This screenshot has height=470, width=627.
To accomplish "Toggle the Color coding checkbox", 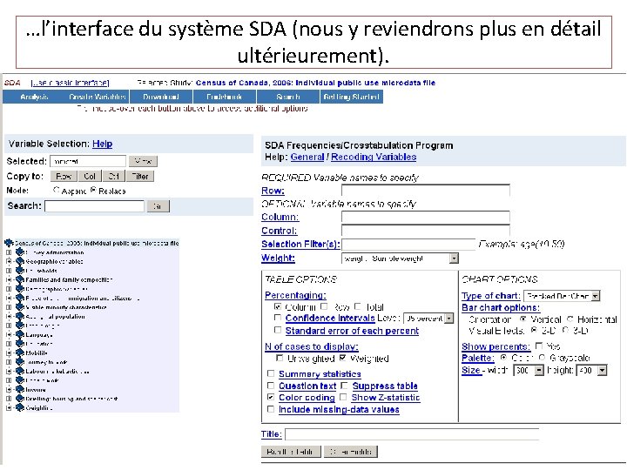I will [271, 397].
